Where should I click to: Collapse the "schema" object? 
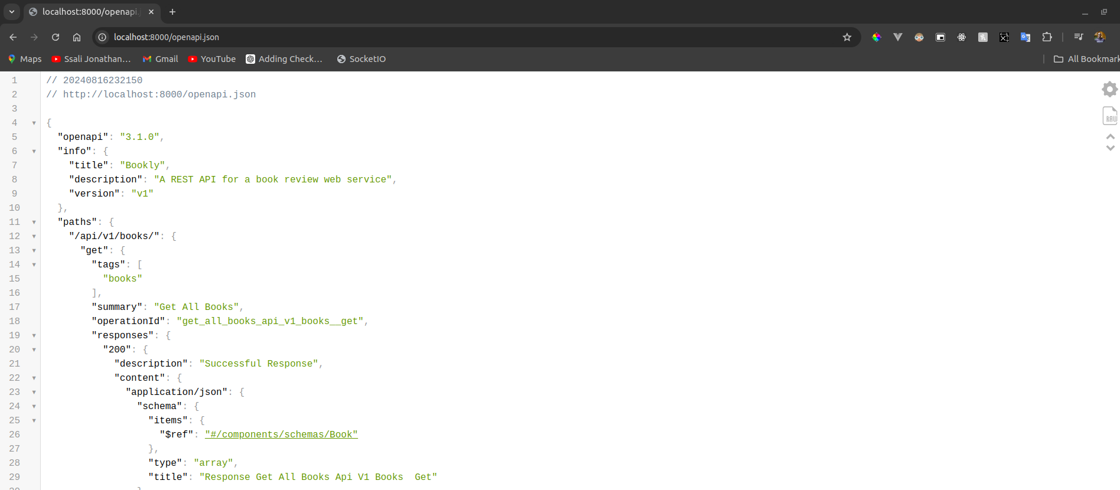tap(34, 406)
